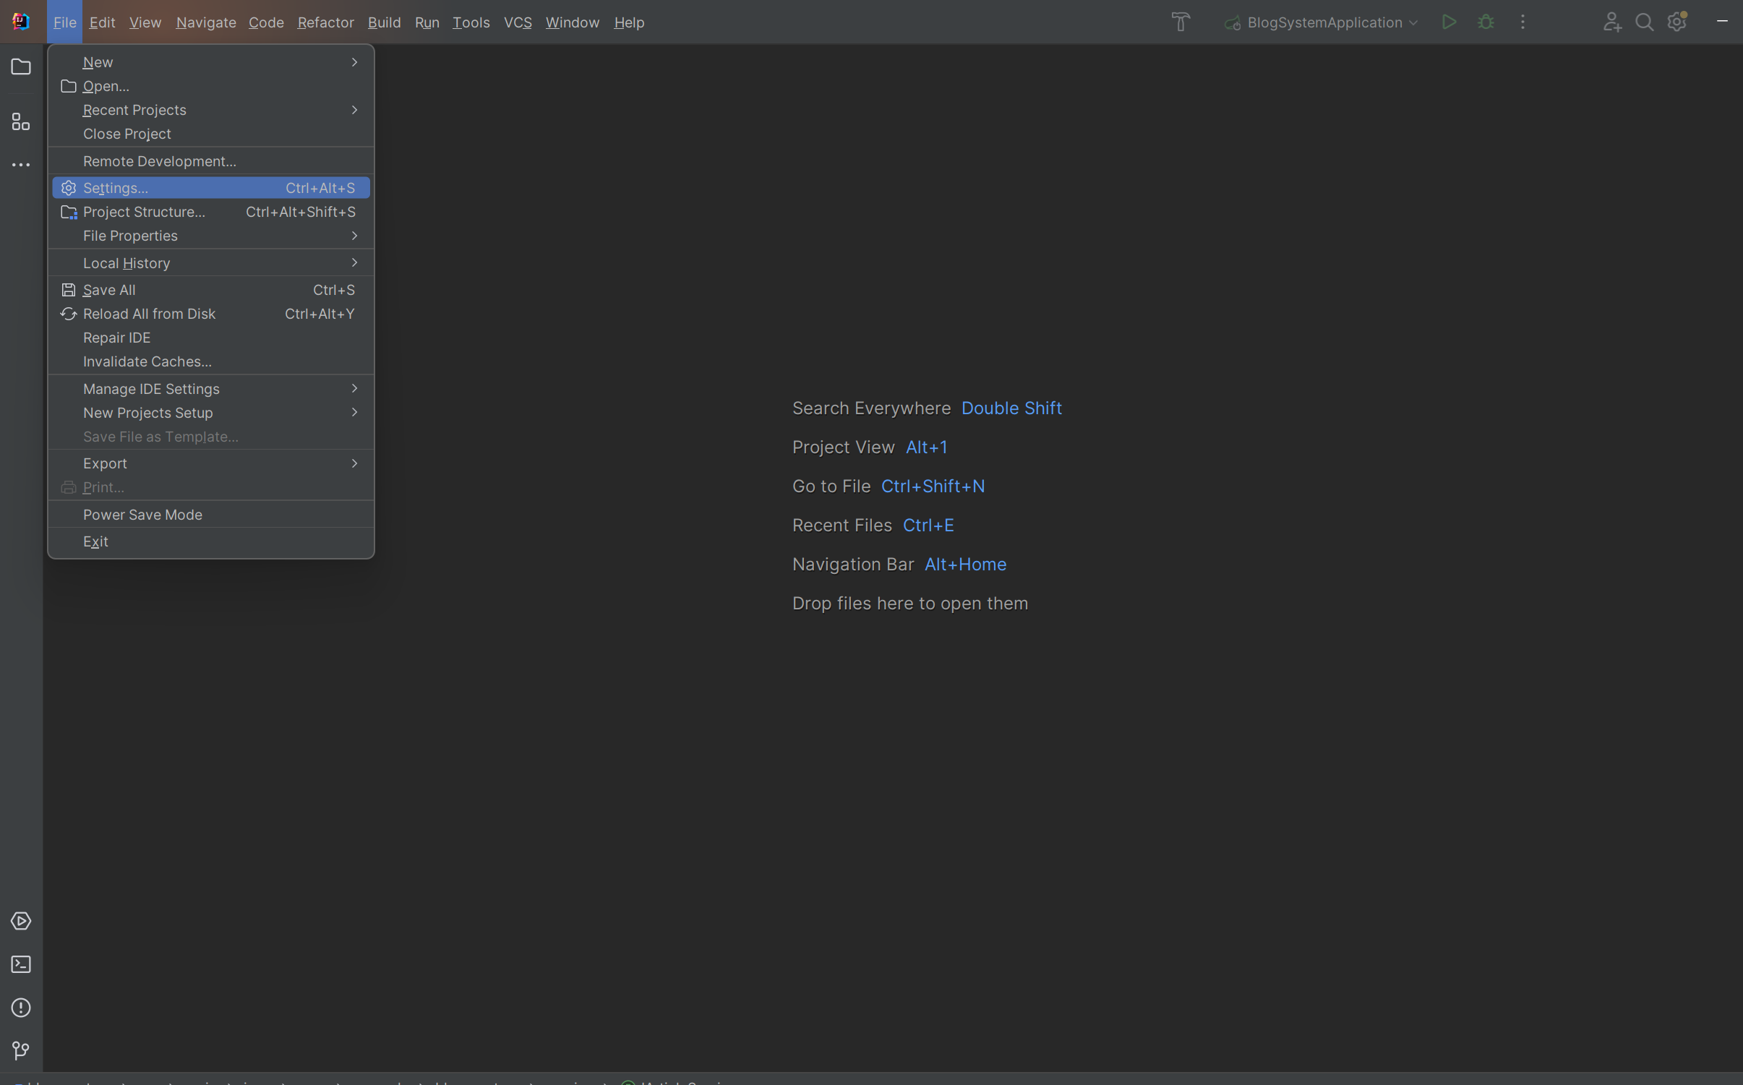This screenshot has height=1085, width=1743.
Task: Open the Refactor menu
Action: (325, 22)
